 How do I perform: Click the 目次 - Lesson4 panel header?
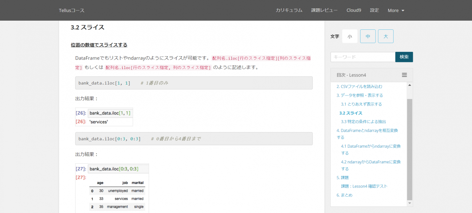click(371, 75)
